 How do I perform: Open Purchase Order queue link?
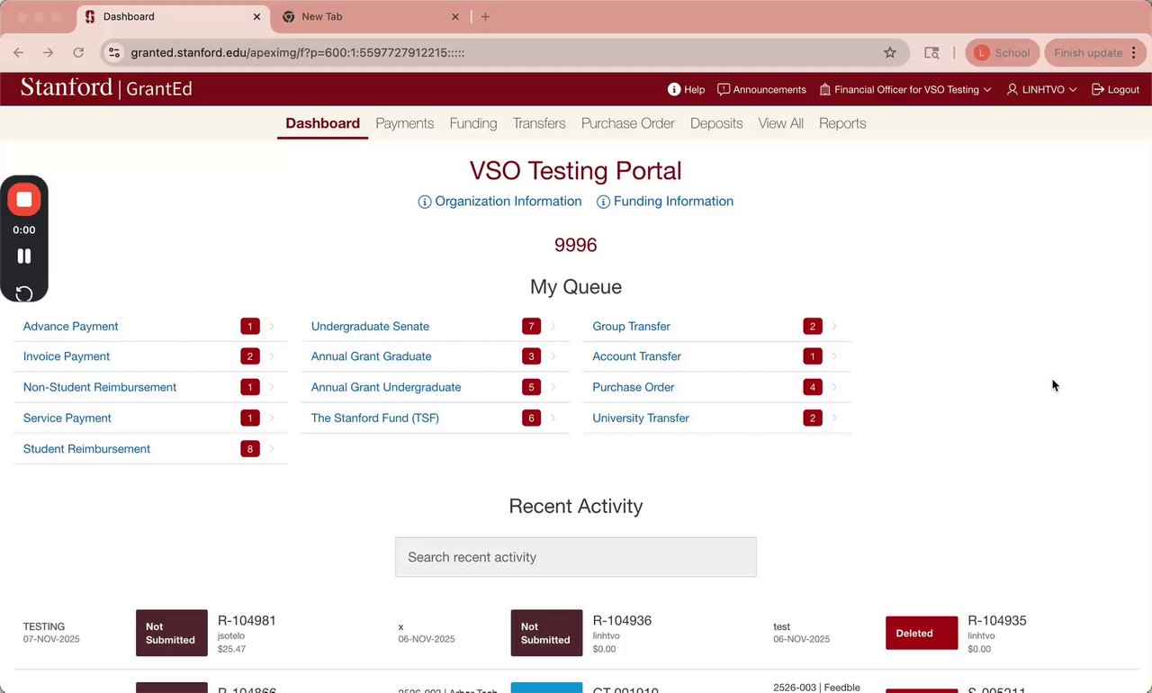(634, 387)
